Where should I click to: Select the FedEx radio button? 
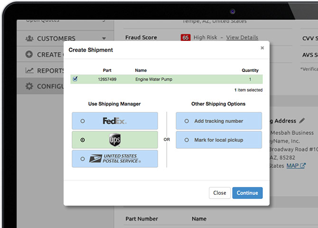(x=83, y=121)
